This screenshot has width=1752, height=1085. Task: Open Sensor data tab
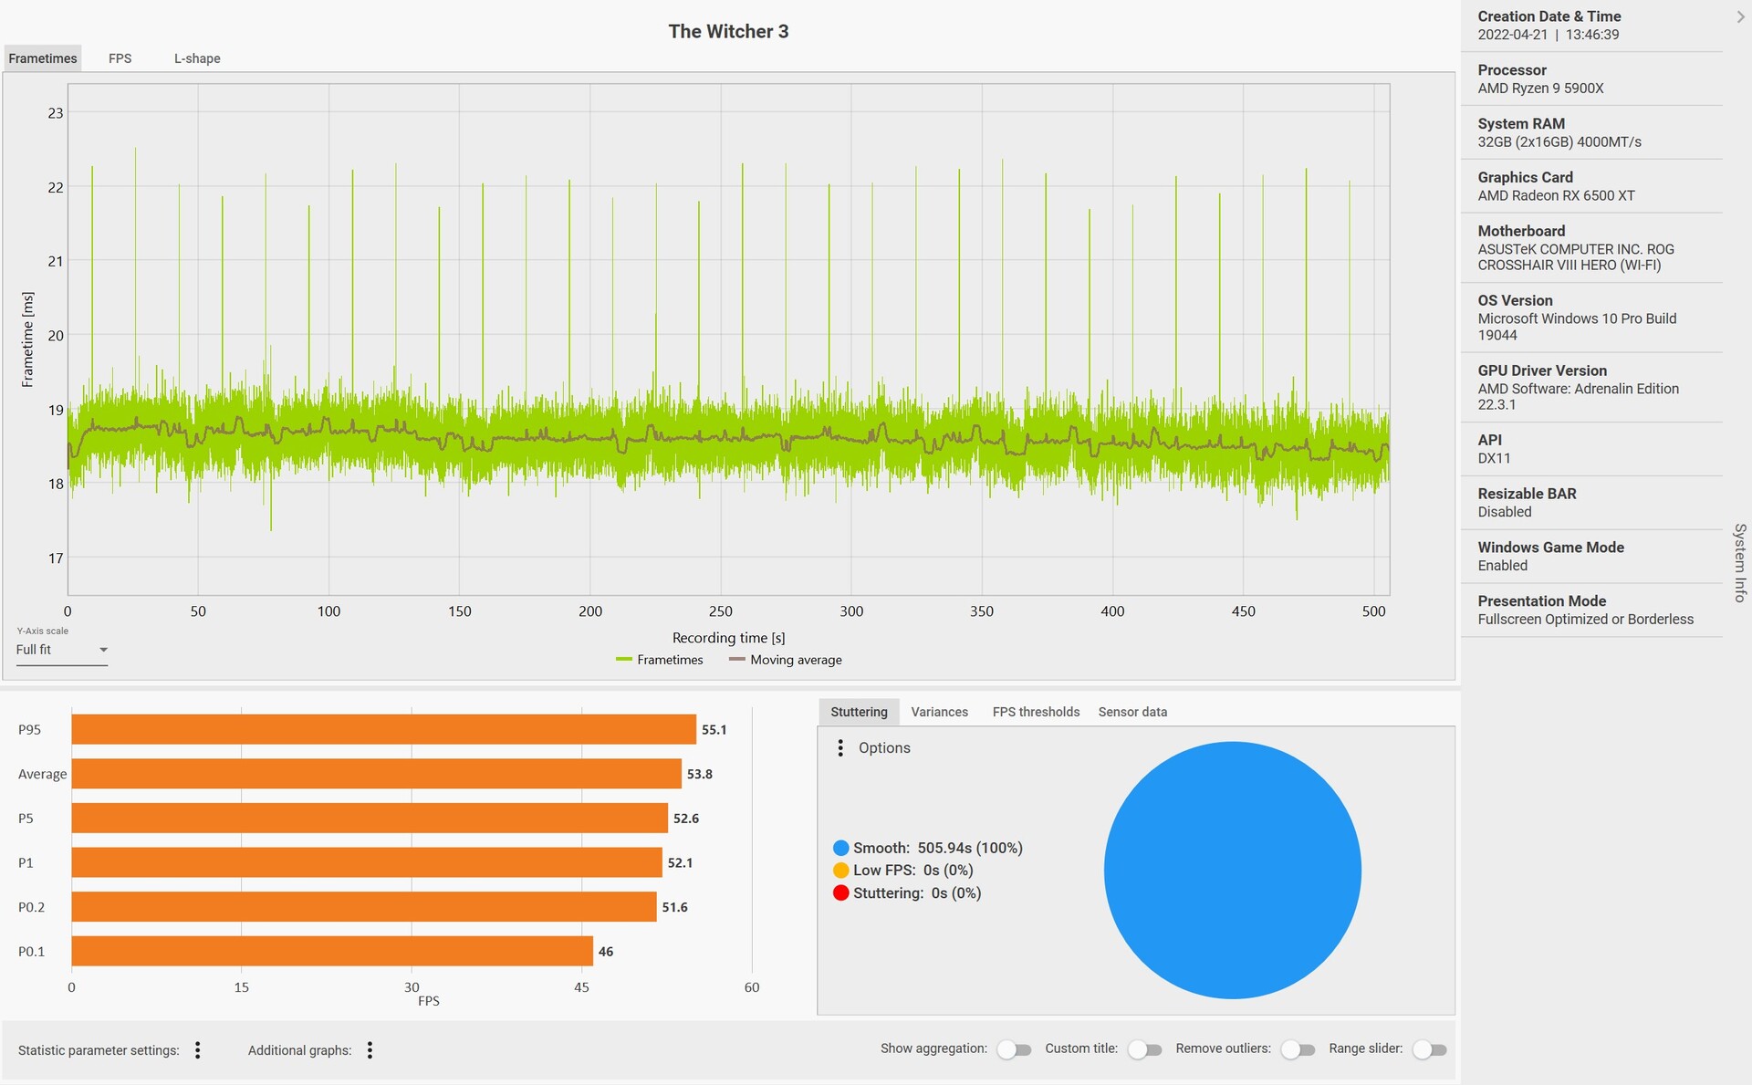tap(1132, 712)
